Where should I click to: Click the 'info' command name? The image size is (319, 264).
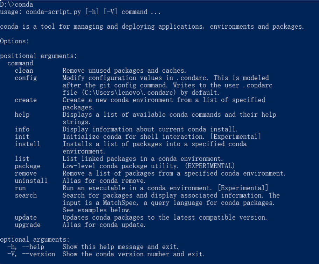[x=22, y=130]
